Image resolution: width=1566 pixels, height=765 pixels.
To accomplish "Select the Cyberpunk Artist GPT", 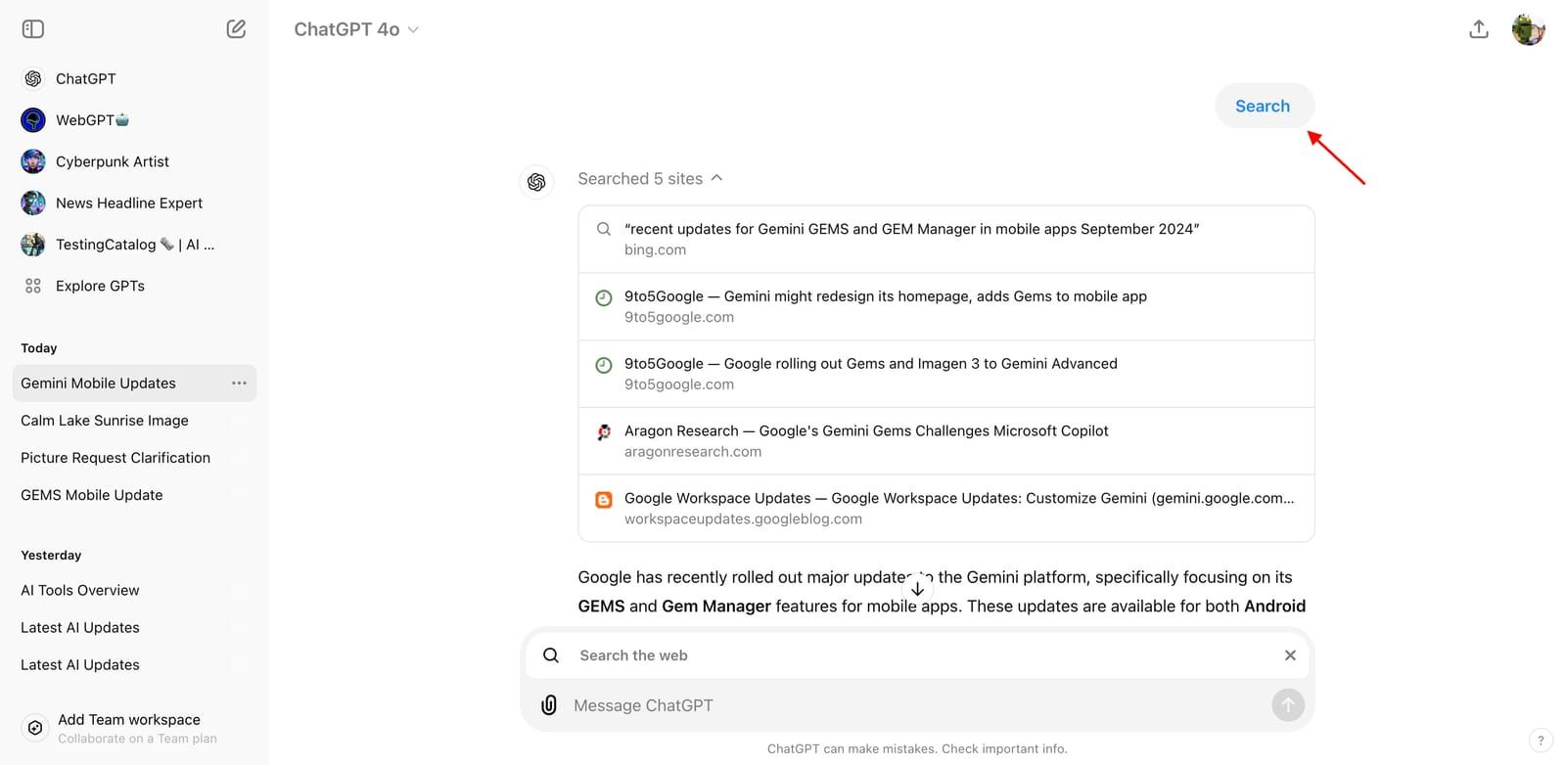I will point(112,161).
